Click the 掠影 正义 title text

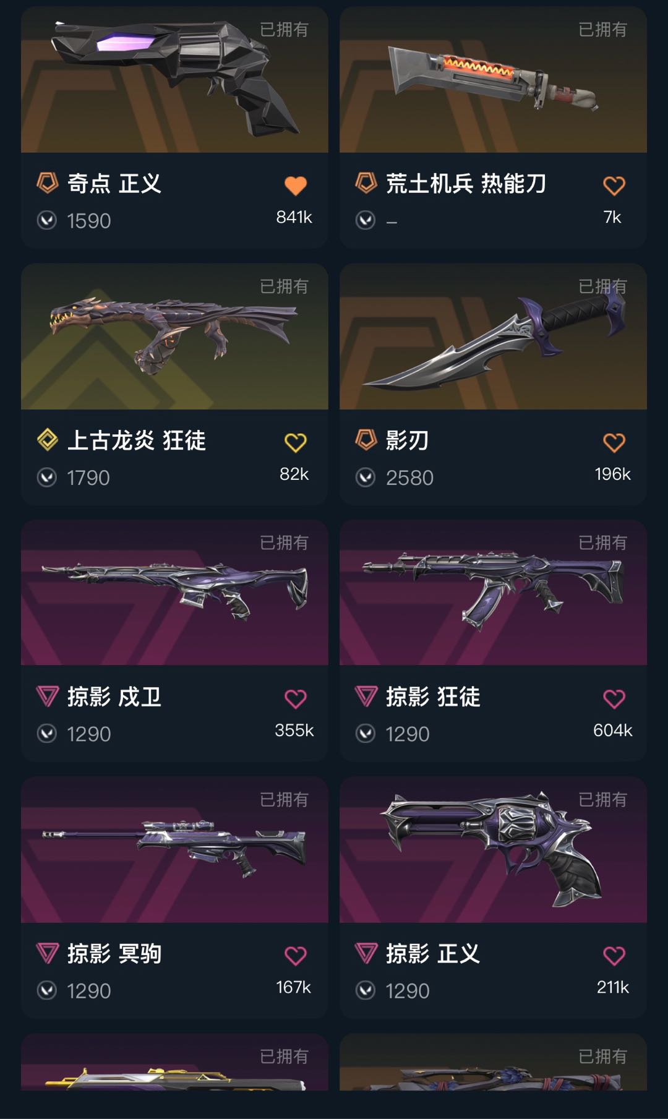(x=433, y=954)
